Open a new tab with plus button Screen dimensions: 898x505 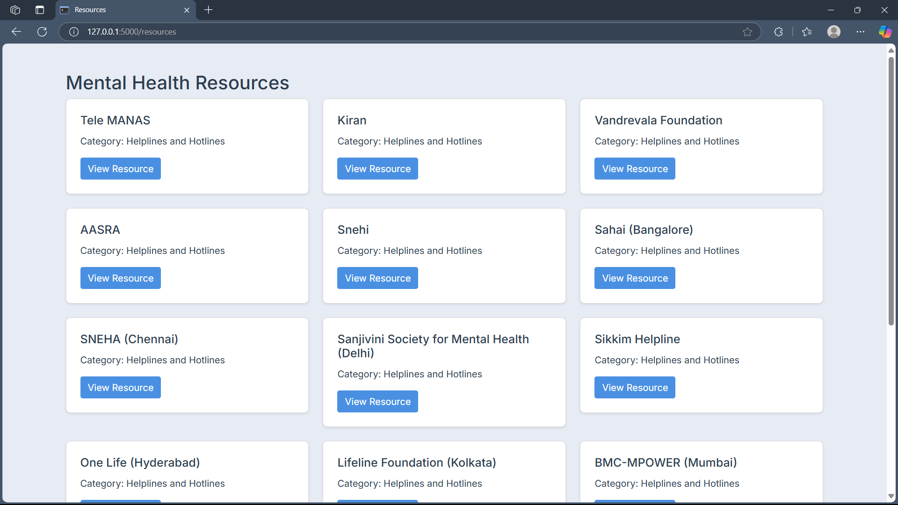[209, 10]
